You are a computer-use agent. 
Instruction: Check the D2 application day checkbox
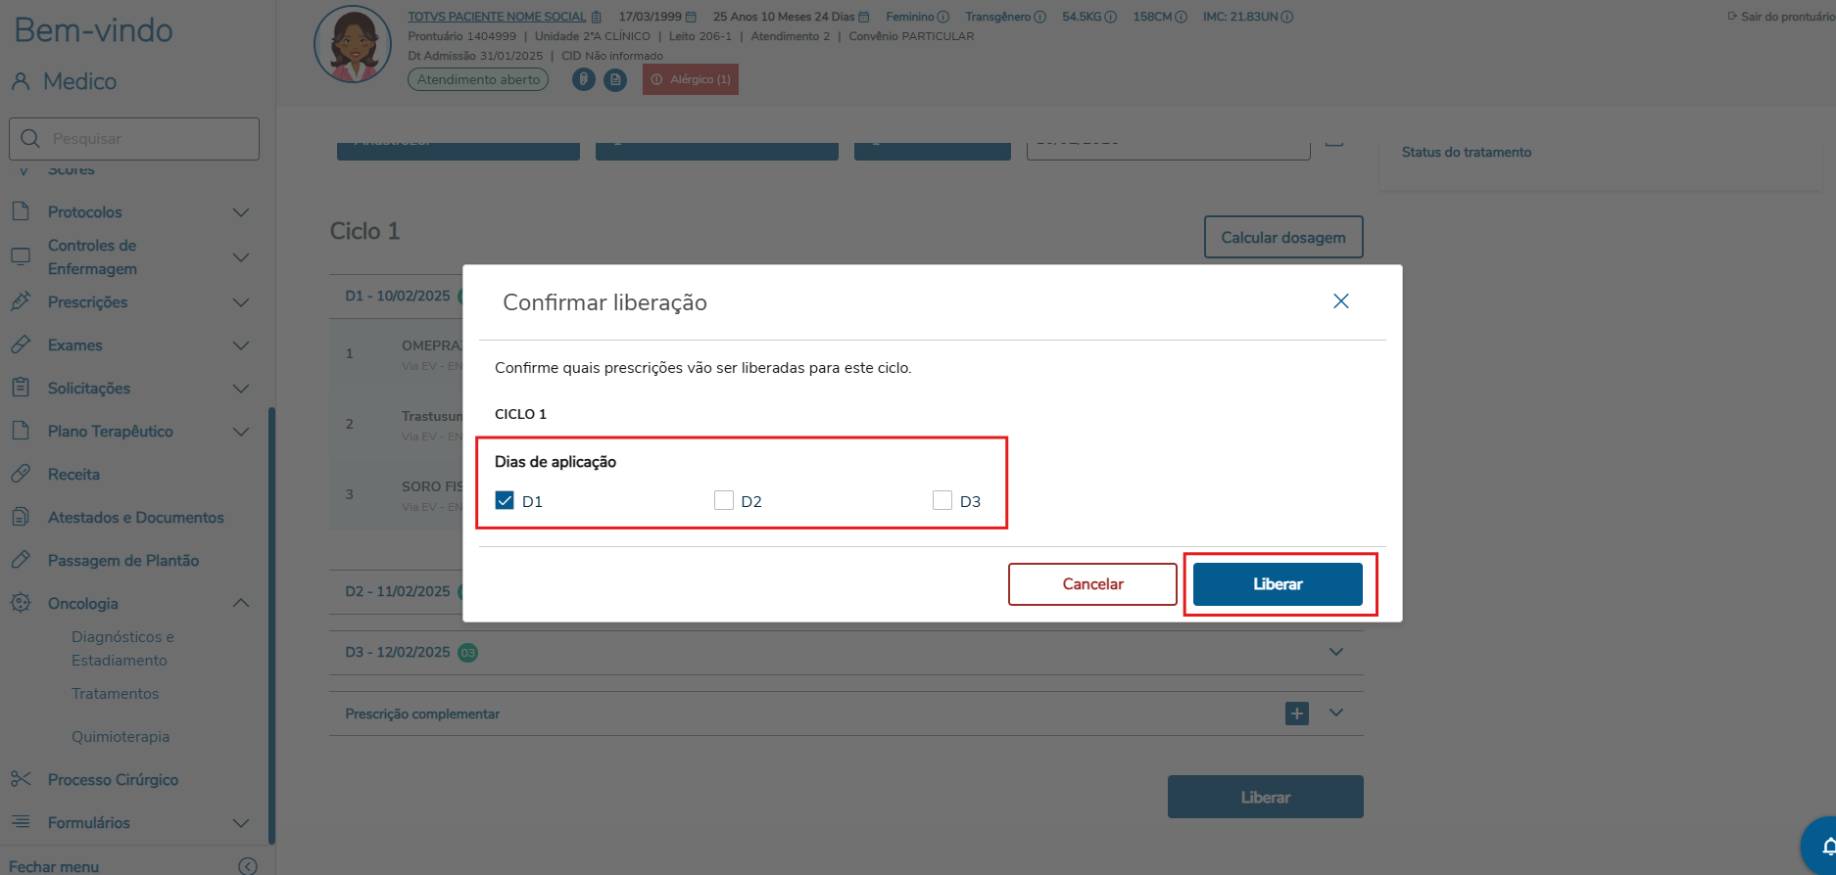point(724,501)
